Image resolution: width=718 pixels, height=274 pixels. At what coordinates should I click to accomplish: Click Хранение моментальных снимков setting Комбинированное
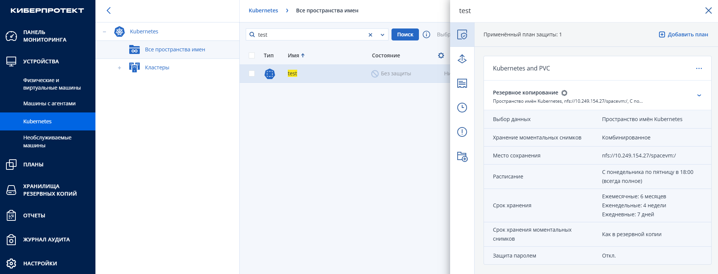click(626, 138)
